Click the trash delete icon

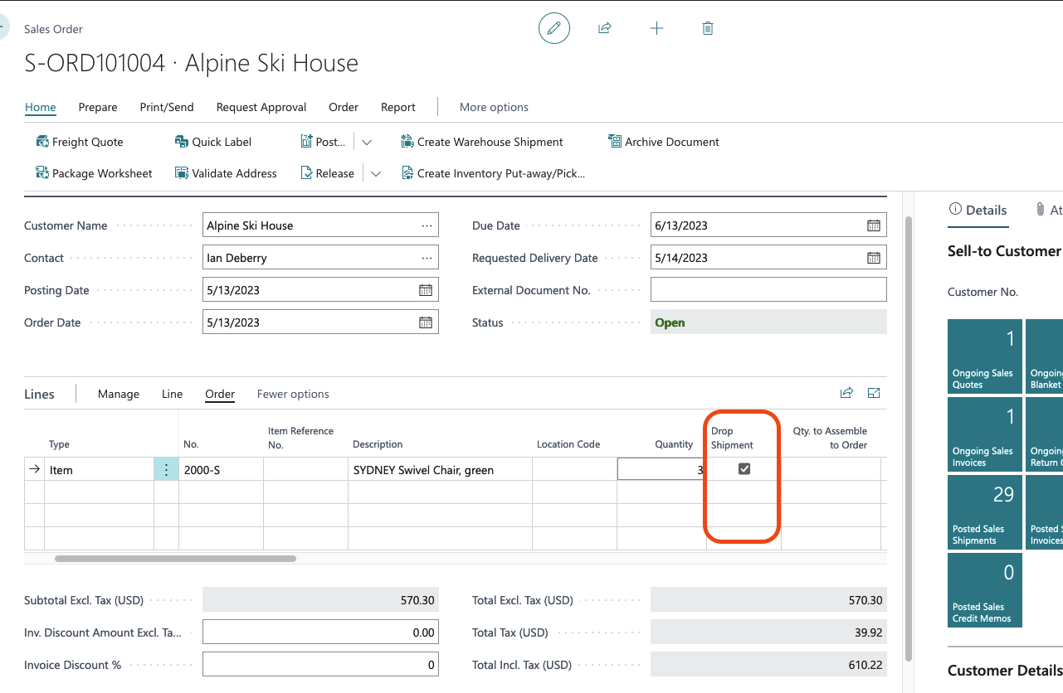pos(708,28)
